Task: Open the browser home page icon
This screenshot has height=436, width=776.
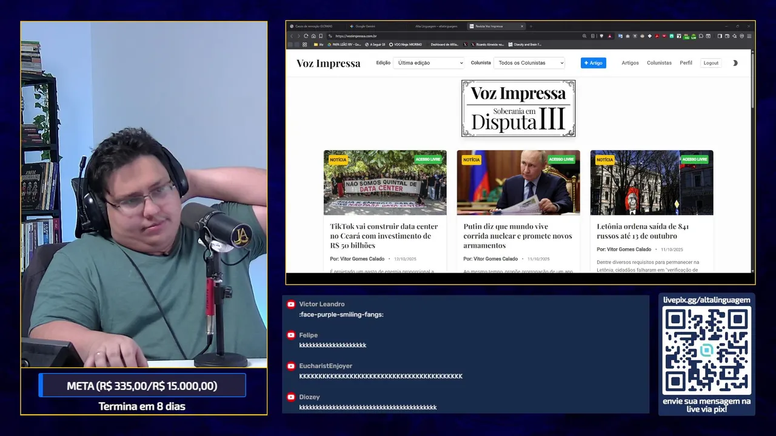Action: click(x=313, y=36)
